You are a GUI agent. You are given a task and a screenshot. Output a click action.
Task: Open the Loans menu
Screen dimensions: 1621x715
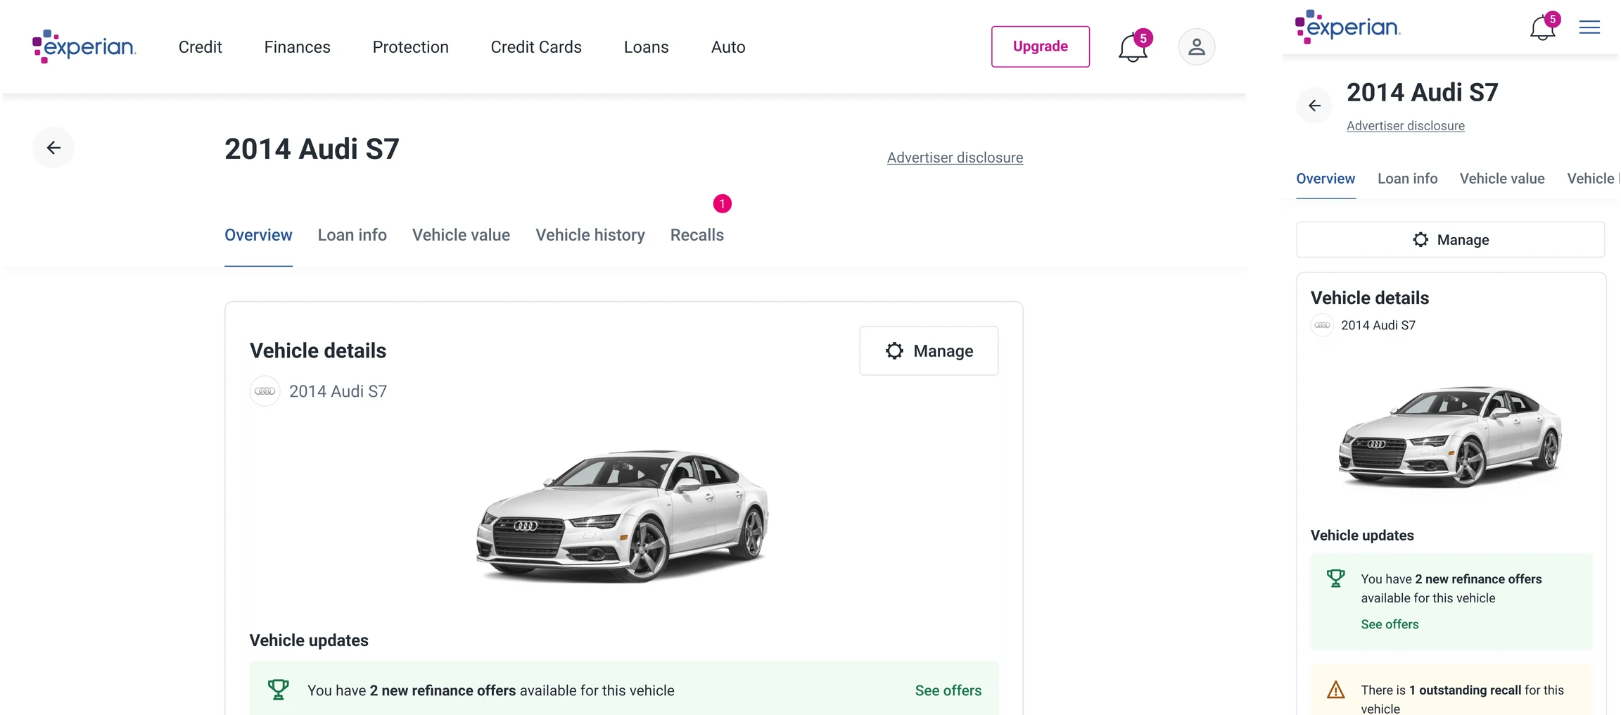[646, 47]
